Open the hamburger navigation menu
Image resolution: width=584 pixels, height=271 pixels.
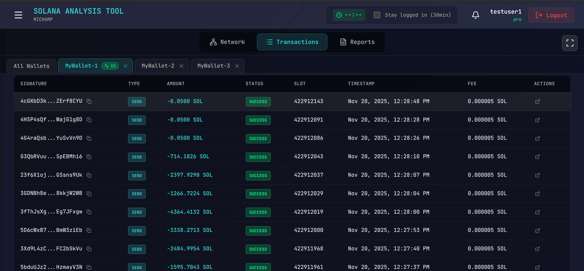pyautogui.click(x=18, y=15)
